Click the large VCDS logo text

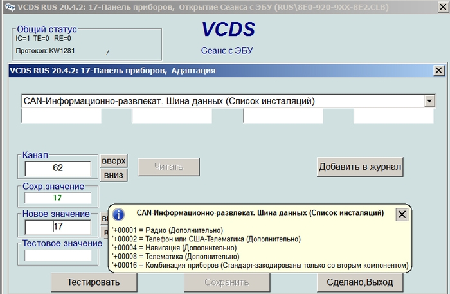(x=228, y=30)
